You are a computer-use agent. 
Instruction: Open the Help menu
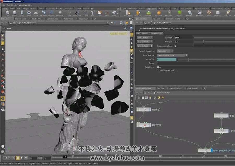tap(30, 5)
